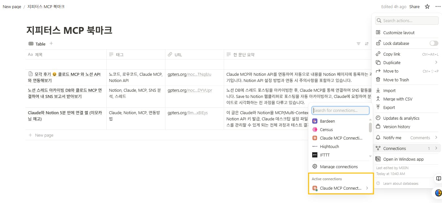The width and height of the screenshot is (442, 203).
Task: Open the three-dot page options menu
Action: pyautogui.click(x=438, y=7)
